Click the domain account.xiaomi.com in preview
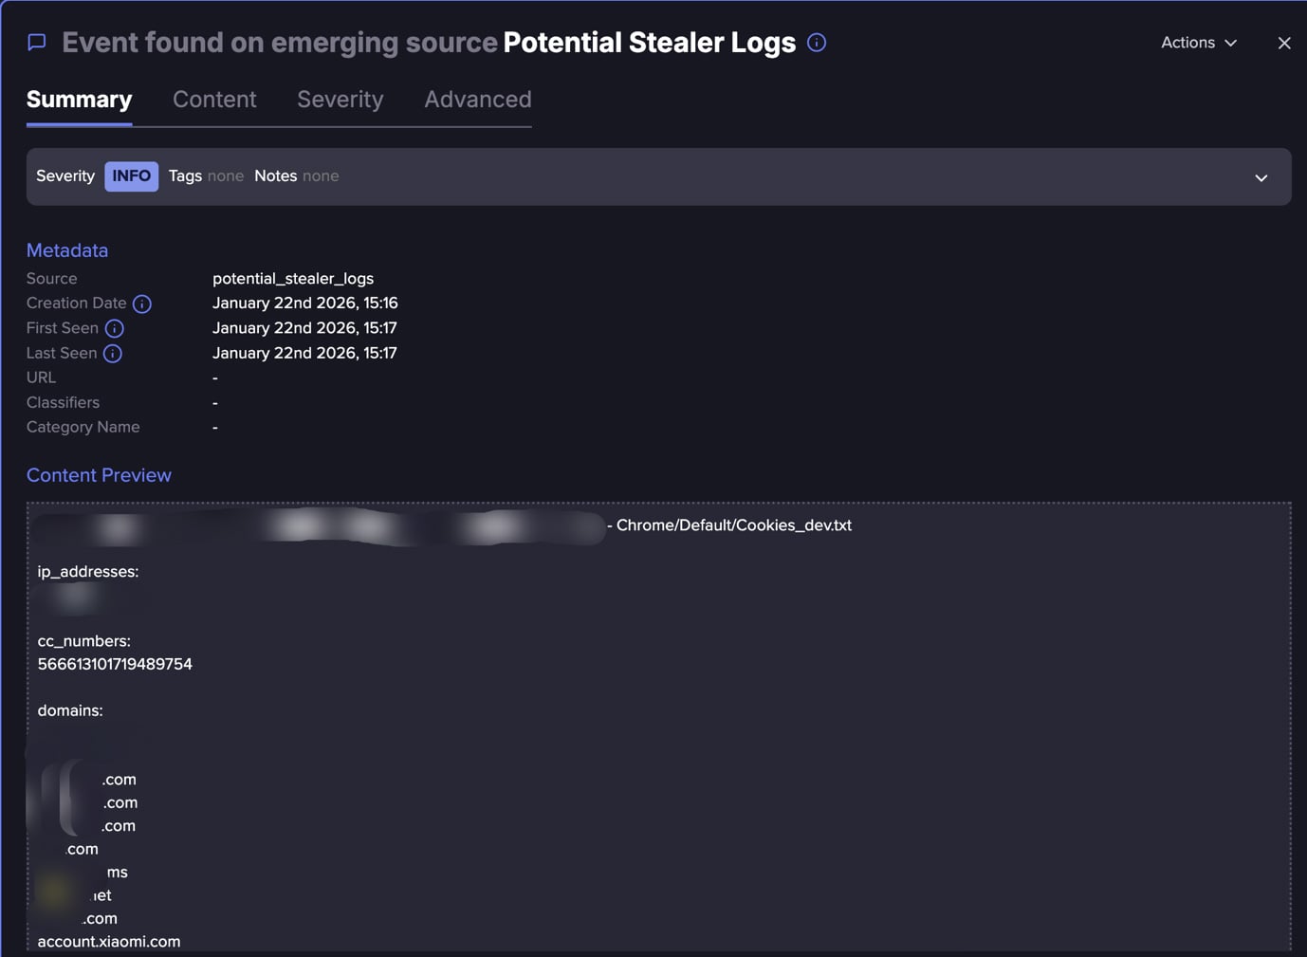This screenshot has width=1307, height=957. pos(109,941)
